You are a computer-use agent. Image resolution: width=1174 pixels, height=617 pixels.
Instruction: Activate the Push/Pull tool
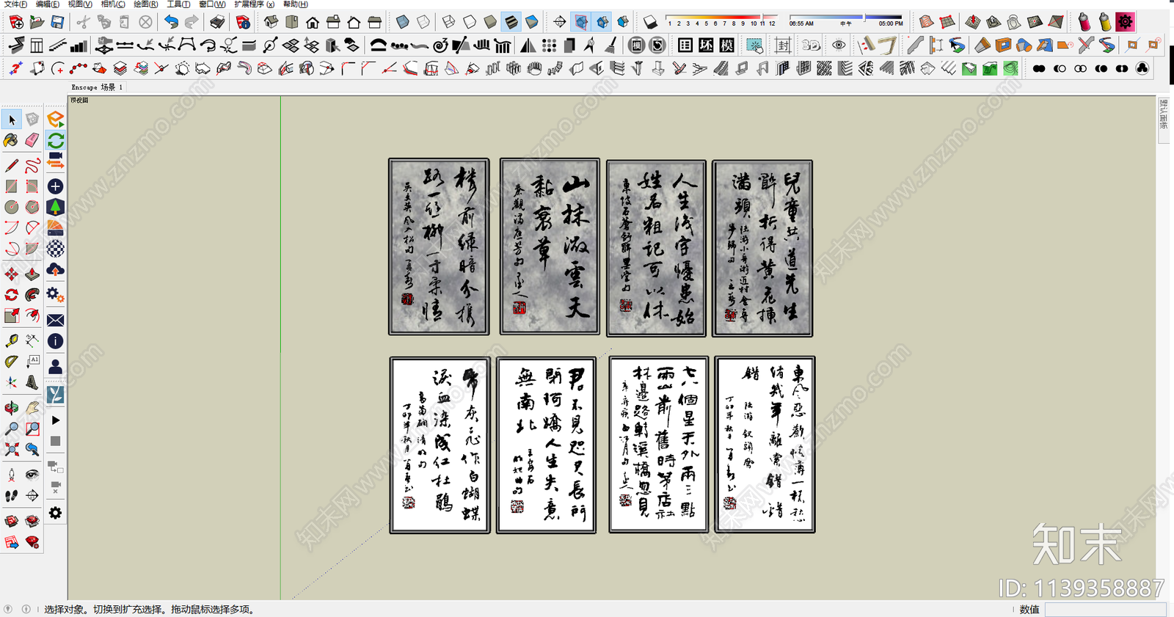tap(32, 274)
